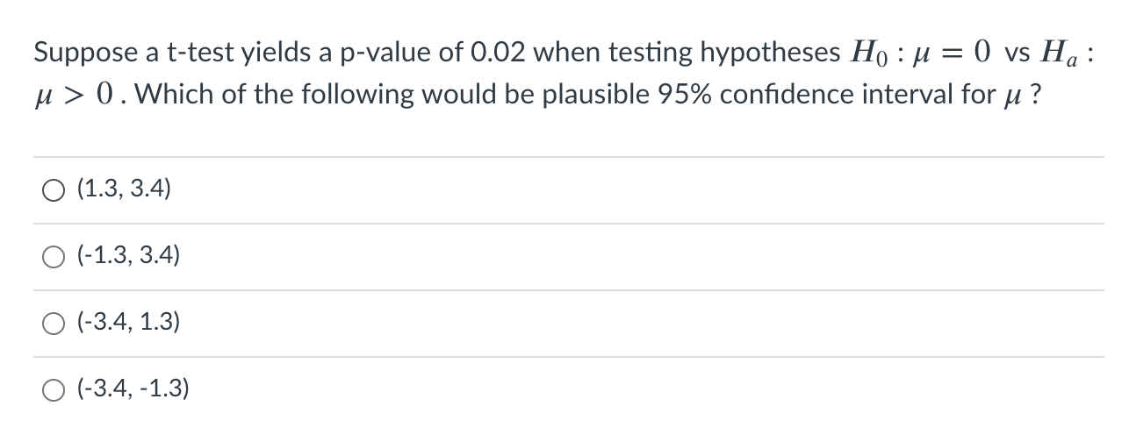Mark the (-3.4, -1.3) radio button
This screenshot has width=1129, height=442.
point(49,389)
